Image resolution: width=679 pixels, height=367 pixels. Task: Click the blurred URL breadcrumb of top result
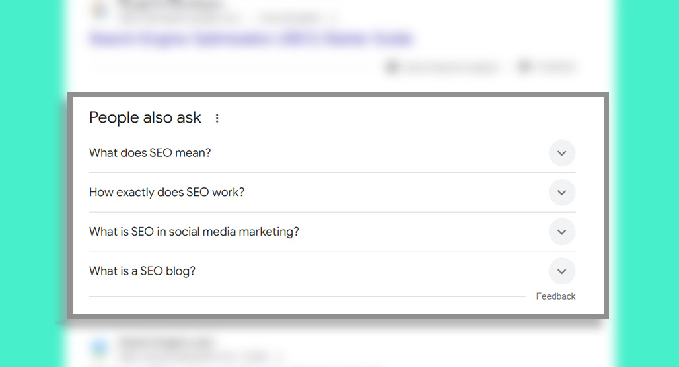pos(227,18)
